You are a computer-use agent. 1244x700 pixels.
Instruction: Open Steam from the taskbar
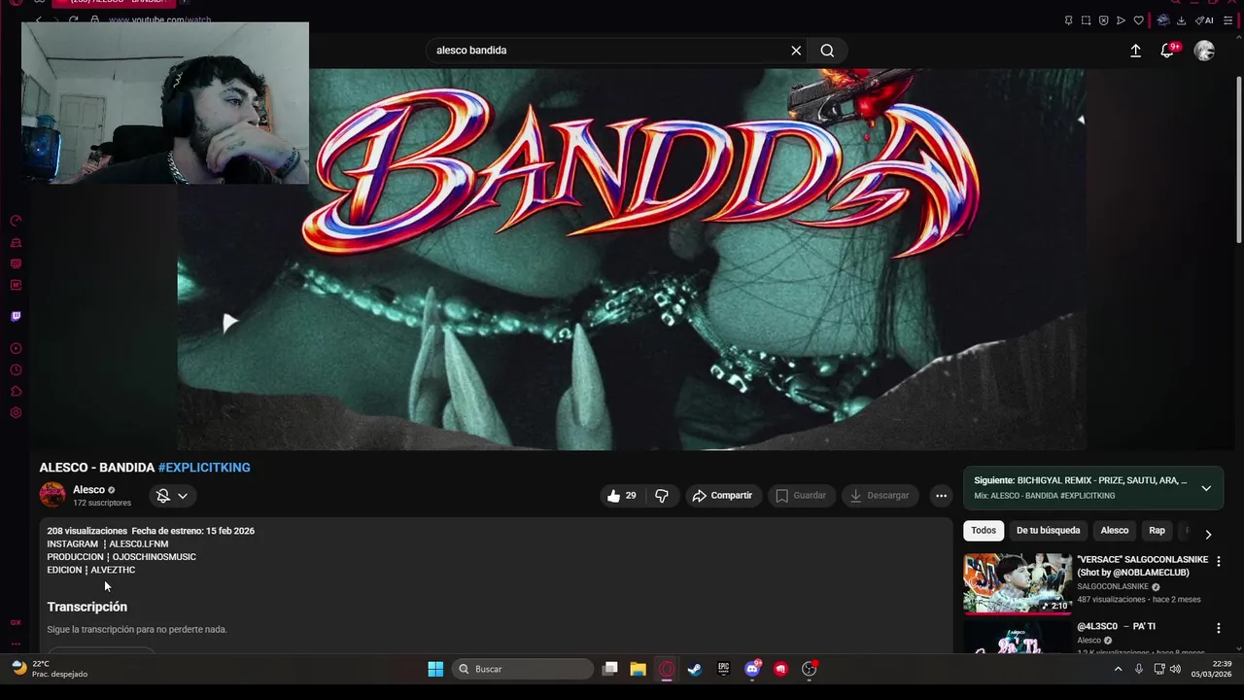click(695, 669)
